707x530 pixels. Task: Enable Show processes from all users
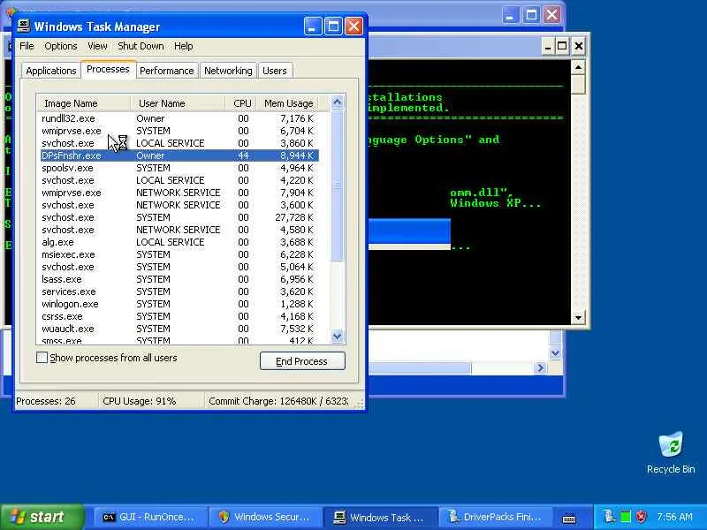42,358
